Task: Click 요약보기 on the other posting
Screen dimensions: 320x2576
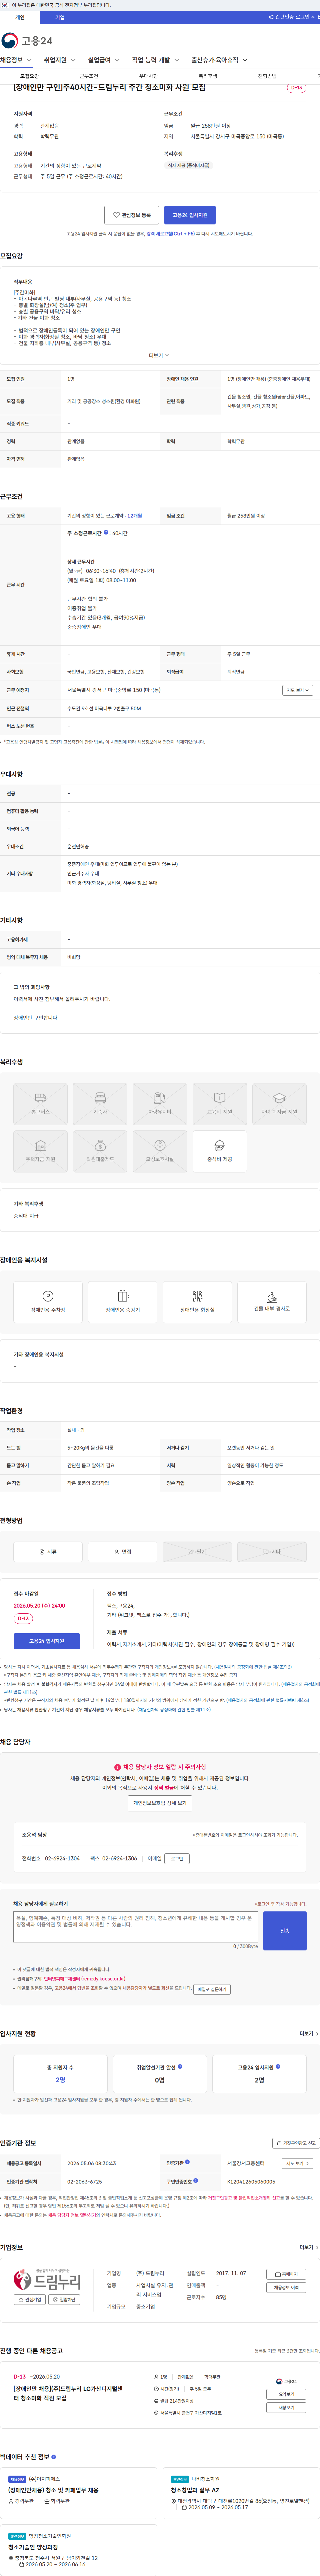Action: point(286,2394)
